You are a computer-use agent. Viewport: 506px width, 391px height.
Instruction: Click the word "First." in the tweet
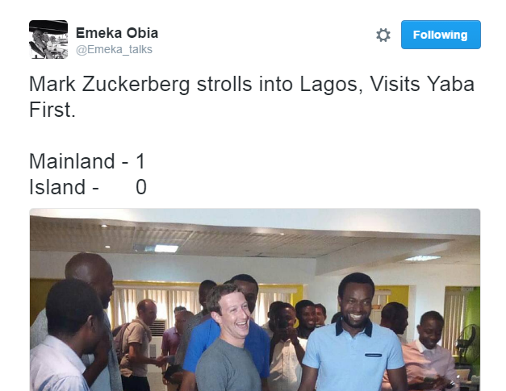tap(52, 110)
